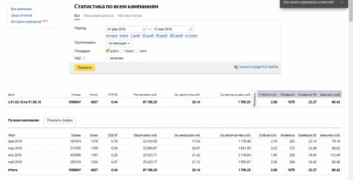Click the start date calendar icon
Viewport: 353px width, 180px height.
tap(144, 29)
